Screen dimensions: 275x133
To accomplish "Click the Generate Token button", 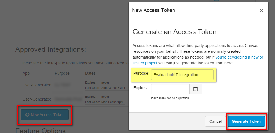I will pyautogui.click(x=246, y=121).
